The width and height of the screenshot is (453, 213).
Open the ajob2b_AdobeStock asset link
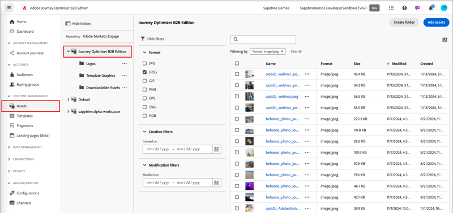tap(283, 208)
